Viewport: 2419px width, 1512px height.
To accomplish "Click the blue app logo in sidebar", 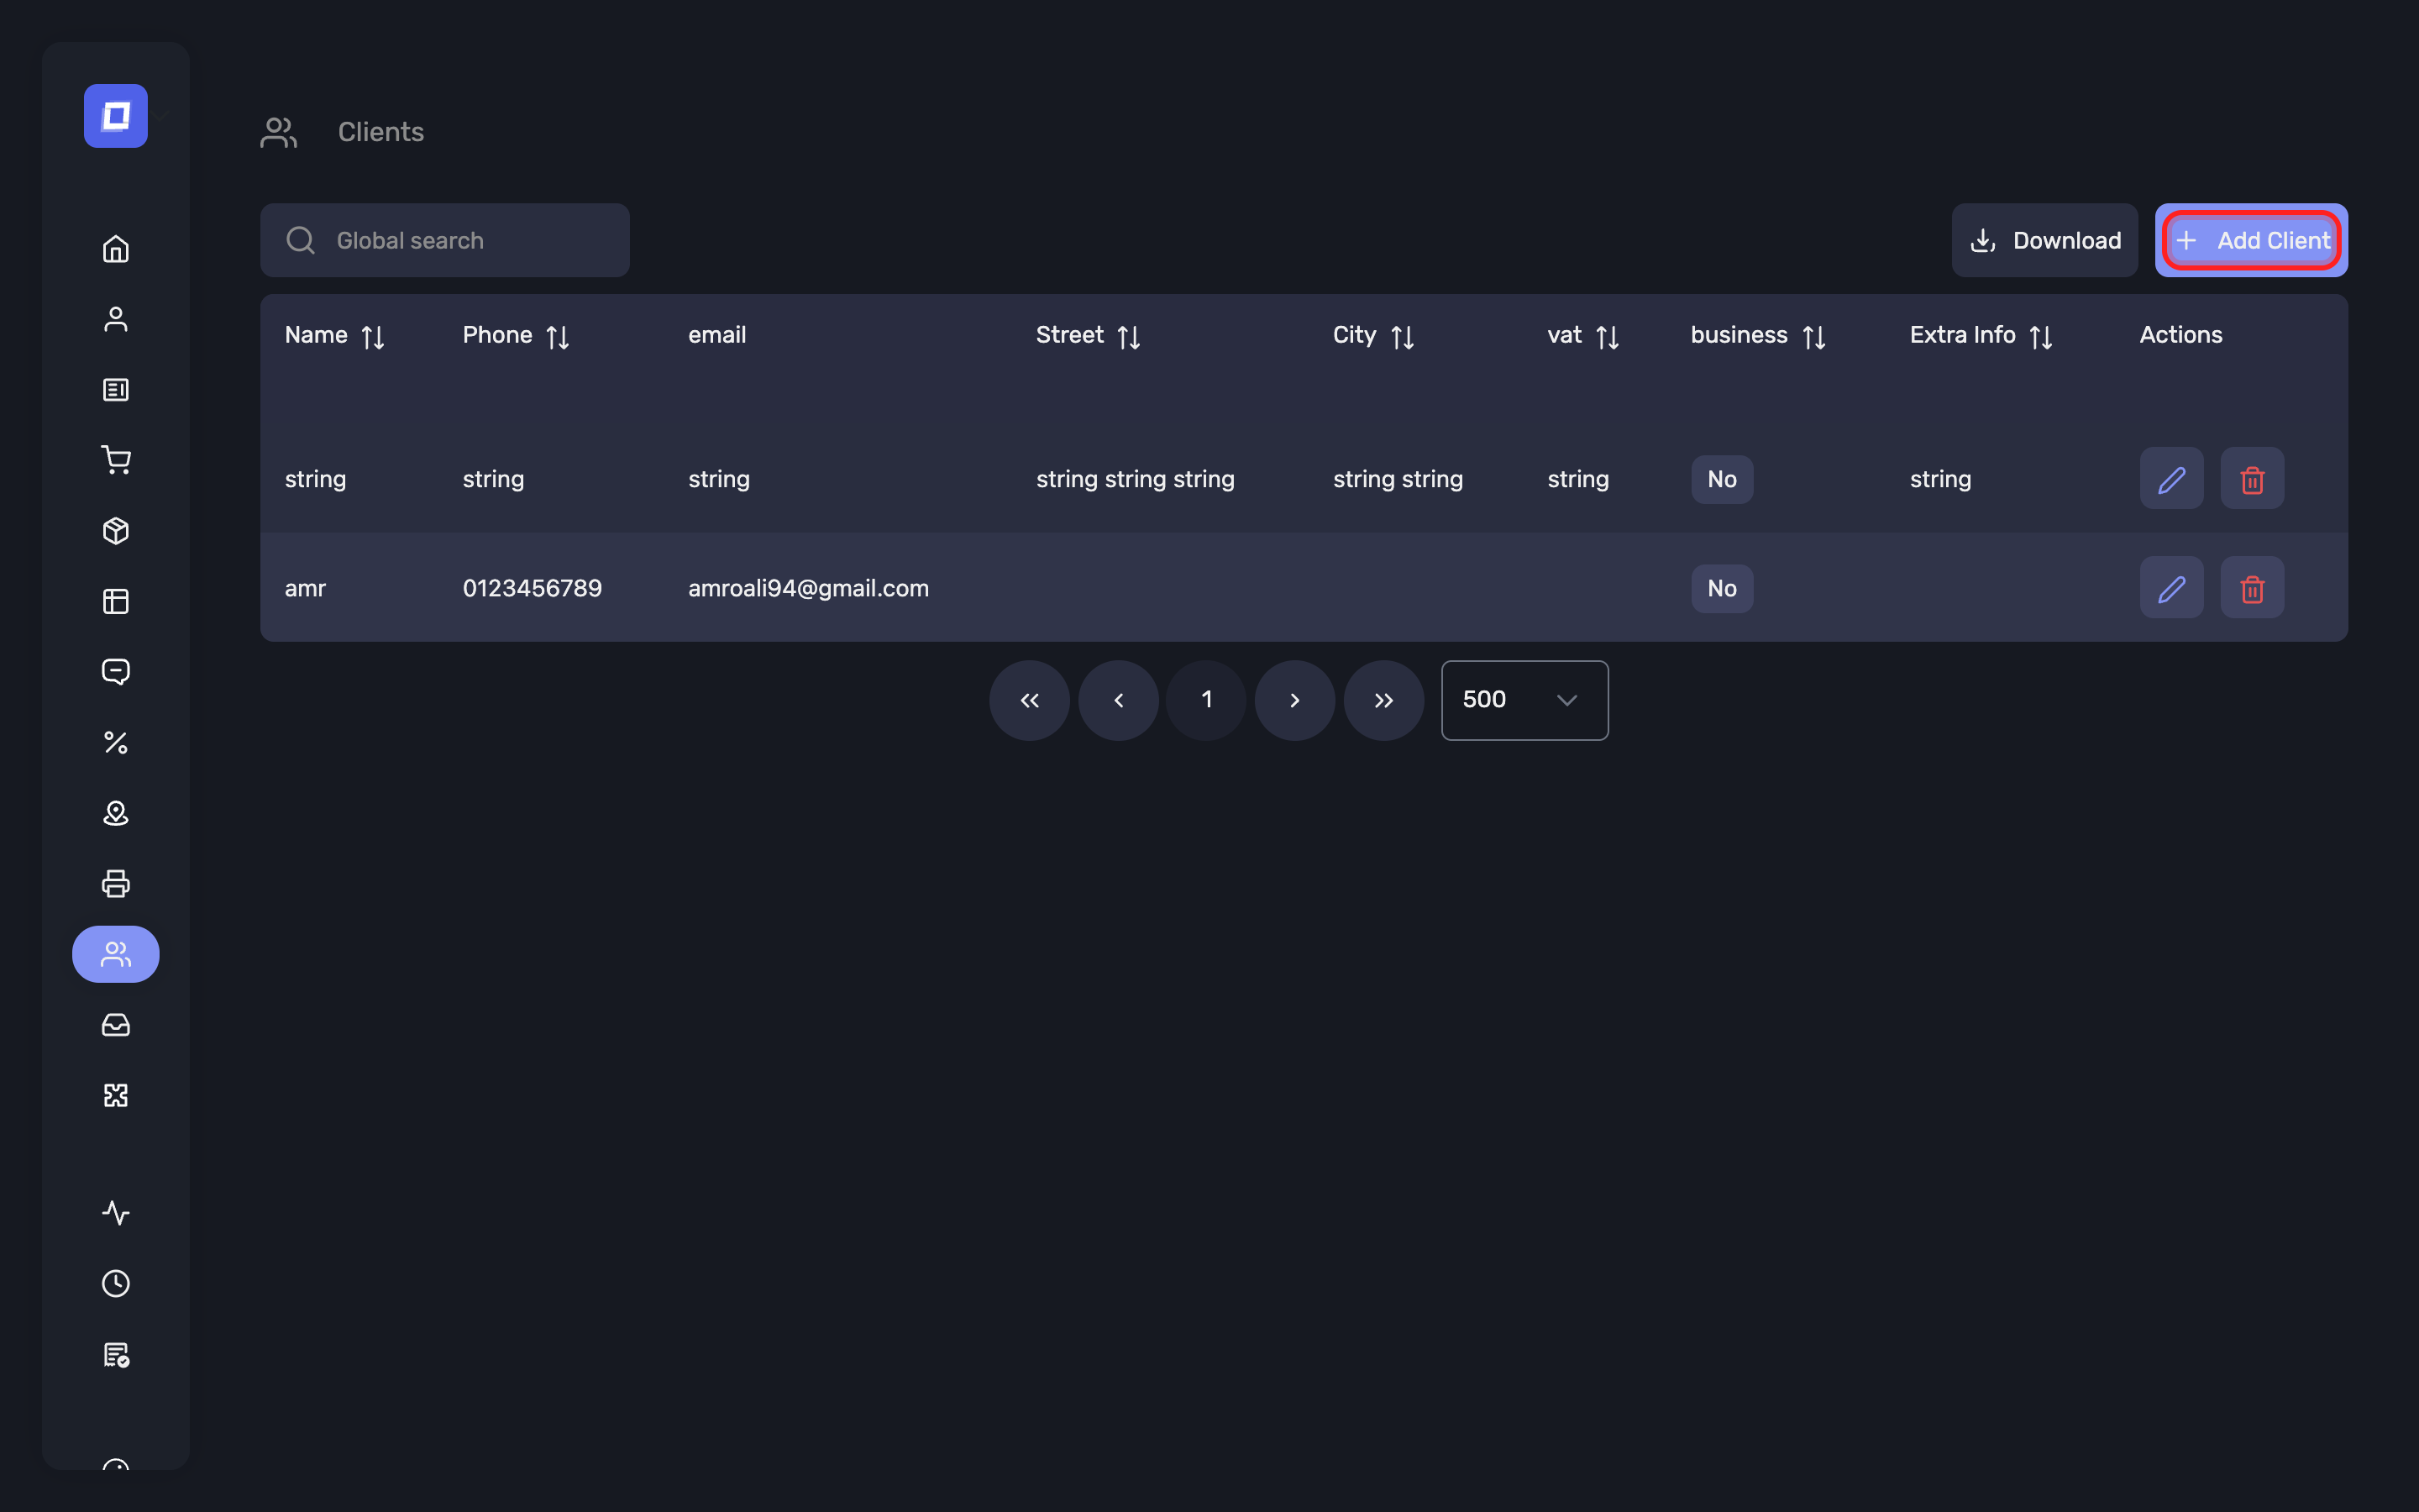I will [116, 116].
